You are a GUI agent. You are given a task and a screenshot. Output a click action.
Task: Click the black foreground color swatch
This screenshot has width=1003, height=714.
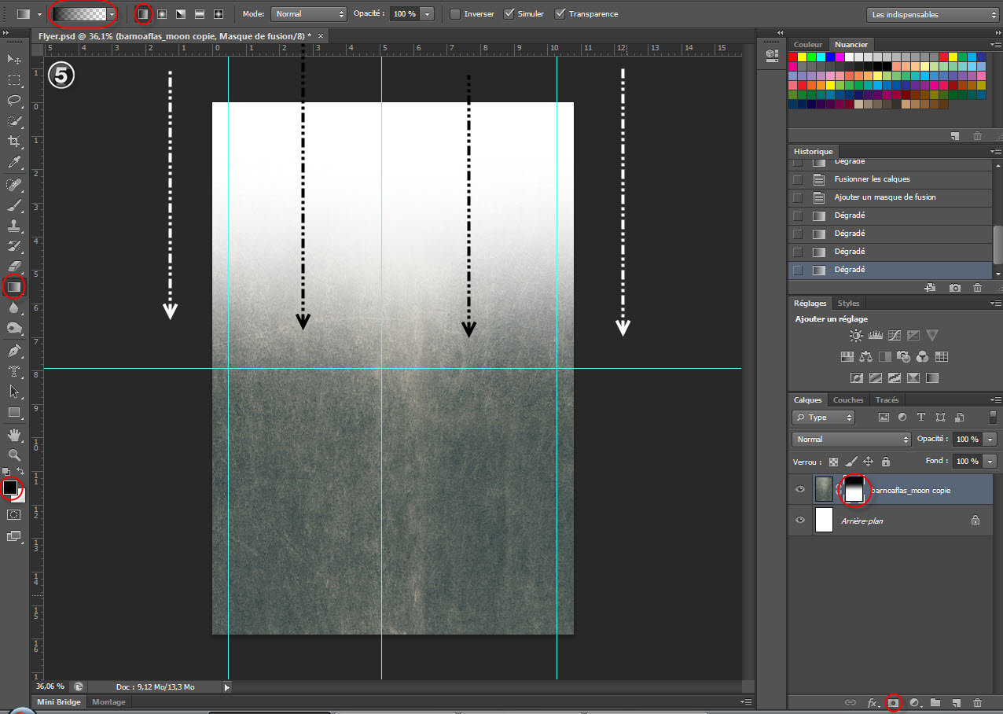tap(10, 488)
